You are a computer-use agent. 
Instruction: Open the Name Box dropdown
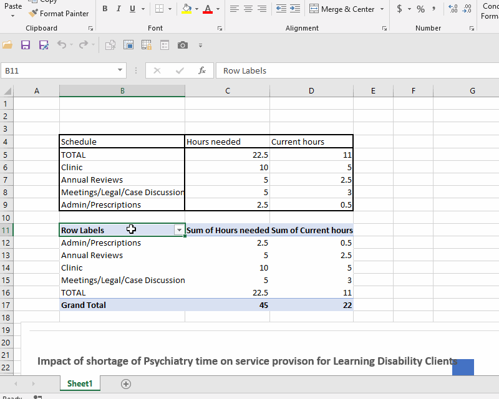tap(120, 70)
